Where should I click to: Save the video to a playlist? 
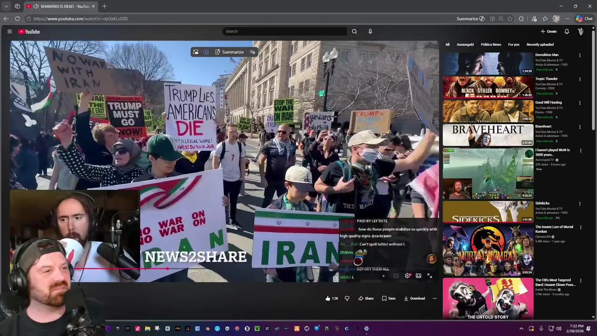coord(389,298)
